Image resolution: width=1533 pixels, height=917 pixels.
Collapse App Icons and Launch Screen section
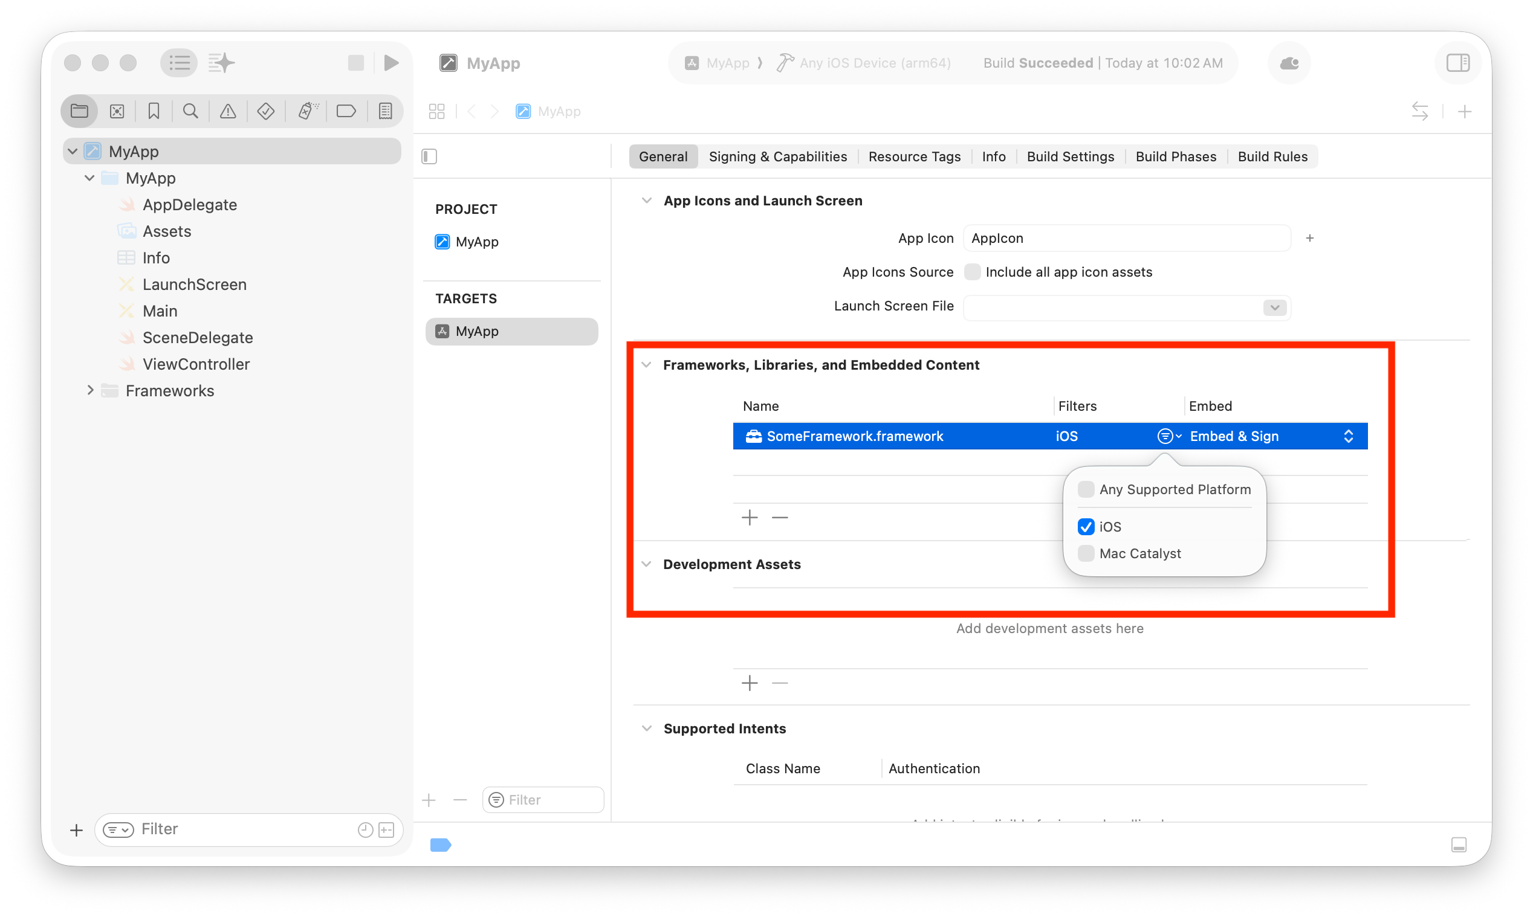647,201
